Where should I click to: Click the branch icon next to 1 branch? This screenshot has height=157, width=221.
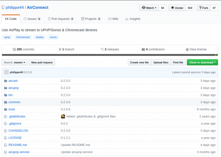click(60, 49)
